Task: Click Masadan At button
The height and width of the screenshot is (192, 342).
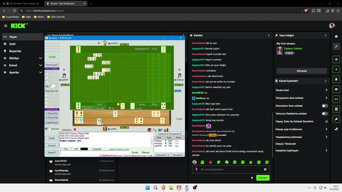Action: pyautogui.click(x=178, y=155)
